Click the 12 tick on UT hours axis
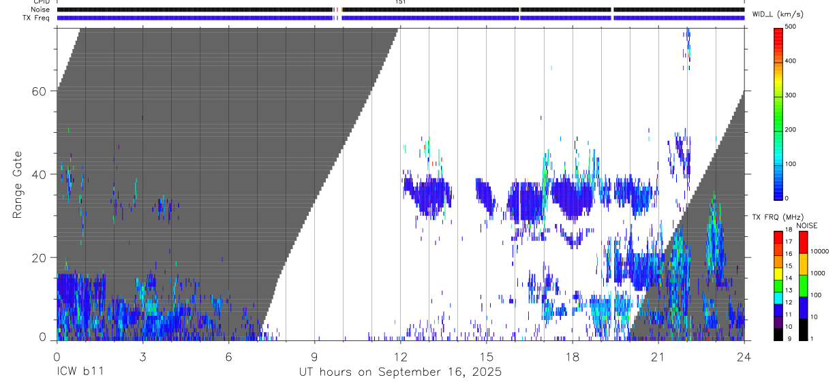This screenshot has height=386, width=837. coord(400,356)
